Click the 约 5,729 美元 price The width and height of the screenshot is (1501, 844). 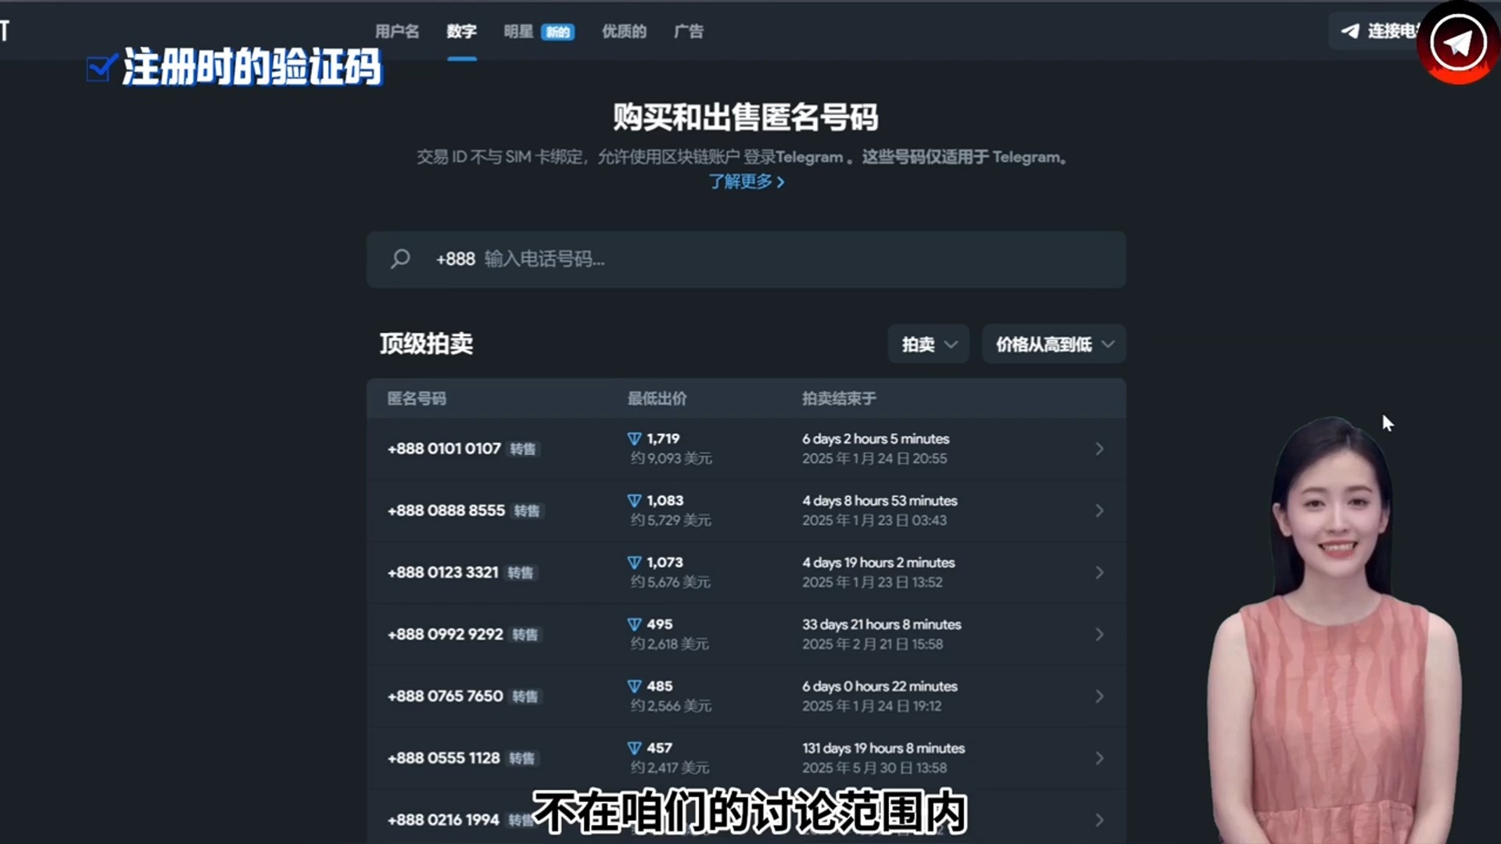coord(671,520)
